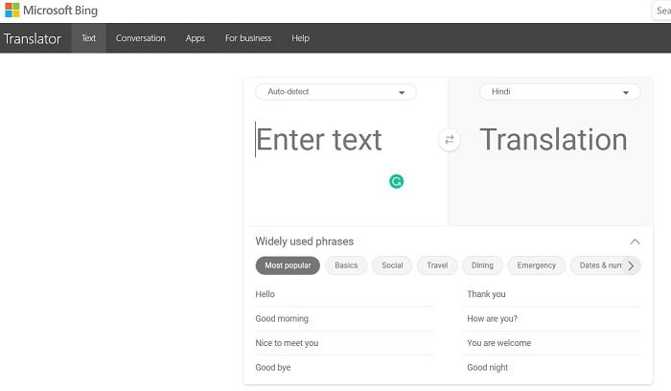Select the Most popular phrase category

pos(288,265)
